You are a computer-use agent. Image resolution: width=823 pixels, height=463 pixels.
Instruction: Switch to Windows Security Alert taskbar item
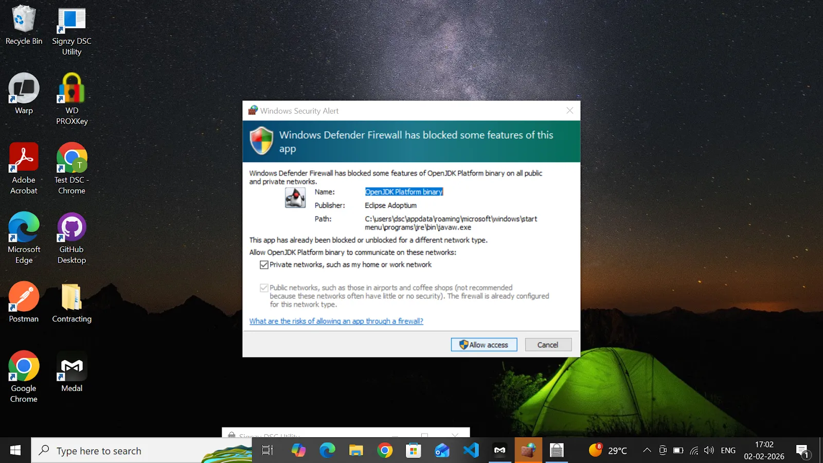click(x=528, y=451)
